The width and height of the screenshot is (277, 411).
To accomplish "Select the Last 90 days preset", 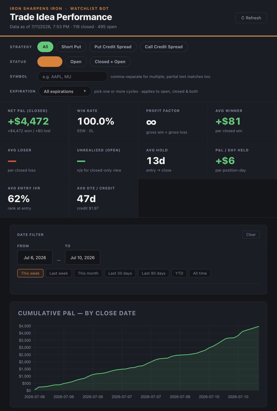I will point(154,273).
